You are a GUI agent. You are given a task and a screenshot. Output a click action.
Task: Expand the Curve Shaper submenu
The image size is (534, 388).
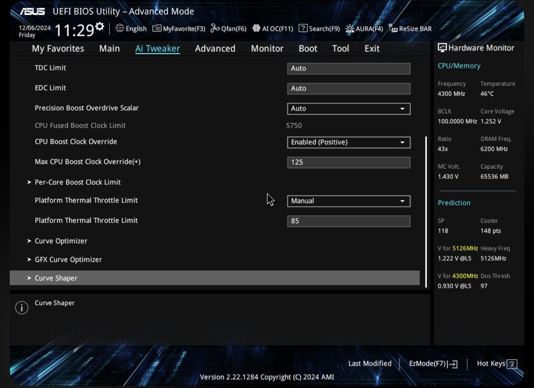coord(214,278)
